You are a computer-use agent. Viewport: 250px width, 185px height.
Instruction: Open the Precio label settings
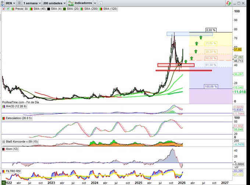[18, 8]
